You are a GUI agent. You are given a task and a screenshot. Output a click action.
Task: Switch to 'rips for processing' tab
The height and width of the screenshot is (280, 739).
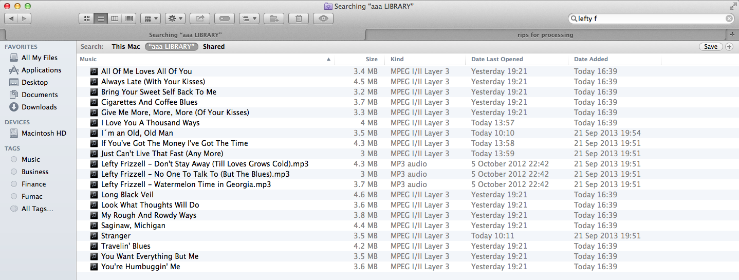[x=545, y=35]
